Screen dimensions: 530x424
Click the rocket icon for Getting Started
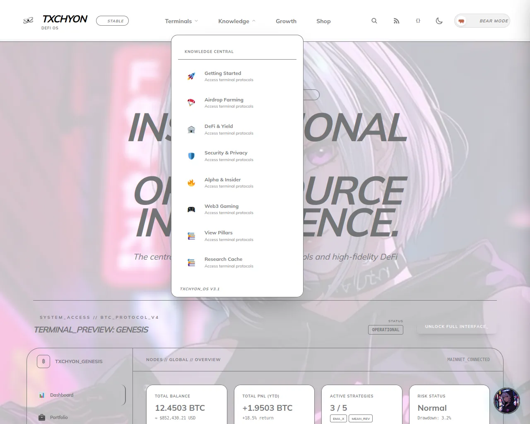tap(191, 76)
